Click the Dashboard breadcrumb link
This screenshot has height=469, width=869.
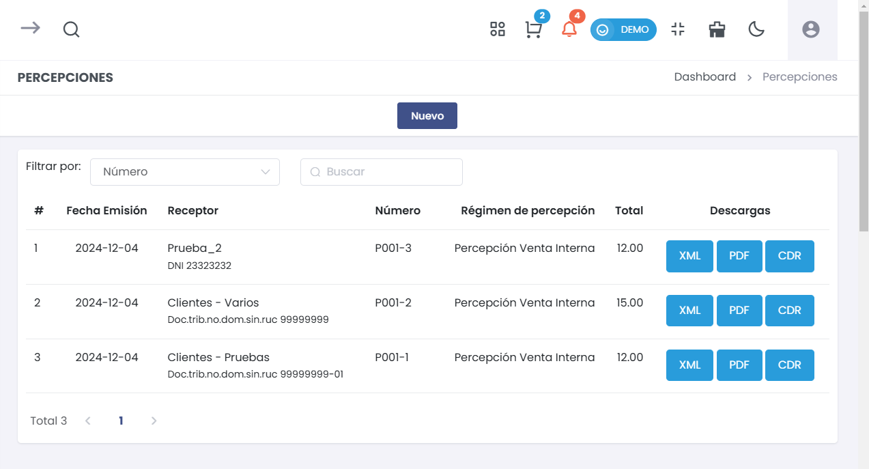tap(704, 77)
